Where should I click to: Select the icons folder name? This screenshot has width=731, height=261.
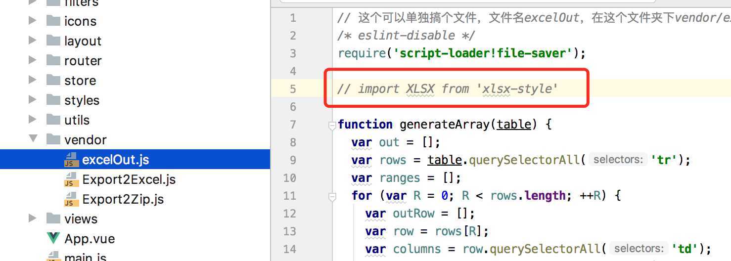80,21
